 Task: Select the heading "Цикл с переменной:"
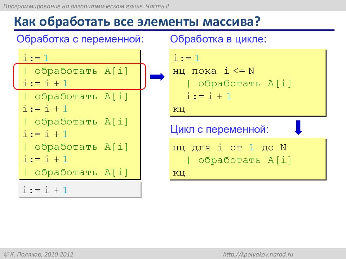click(x=219, y=129)
